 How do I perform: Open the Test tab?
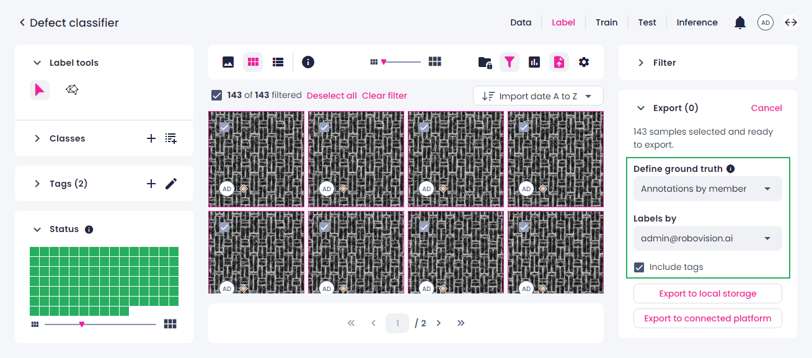(x=647, y=22)
